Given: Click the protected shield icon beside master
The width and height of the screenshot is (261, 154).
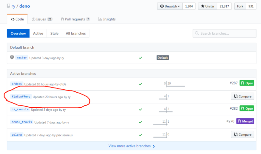Looking at the screenshot, I should click(12, 57).
